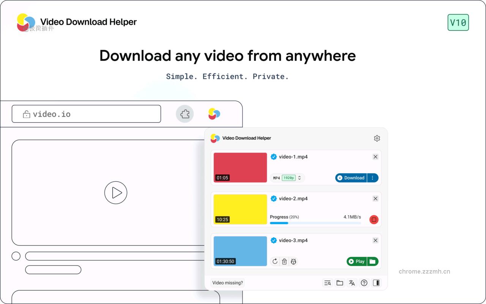
Task: Click the Video Download Helper toolbar icon
Action: pos(214,114)
